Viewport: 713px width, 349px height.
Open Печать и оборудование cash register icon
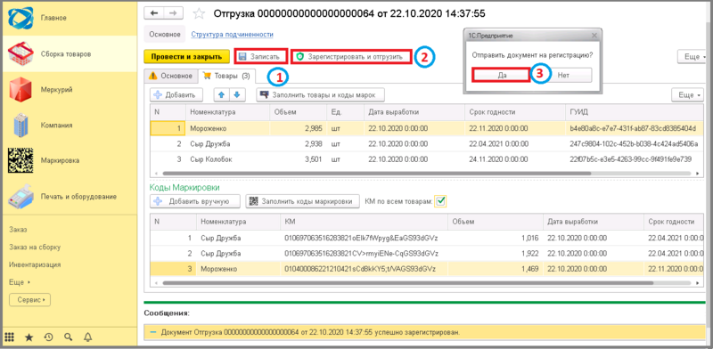point(20,196)
